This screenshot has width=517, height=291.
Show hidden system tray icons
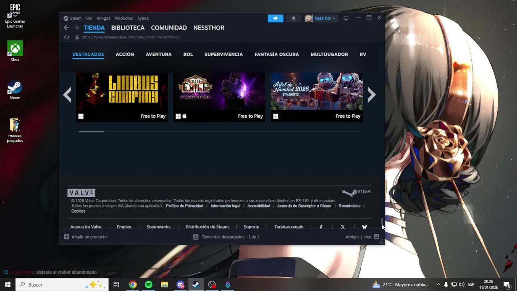pos(438,285)
